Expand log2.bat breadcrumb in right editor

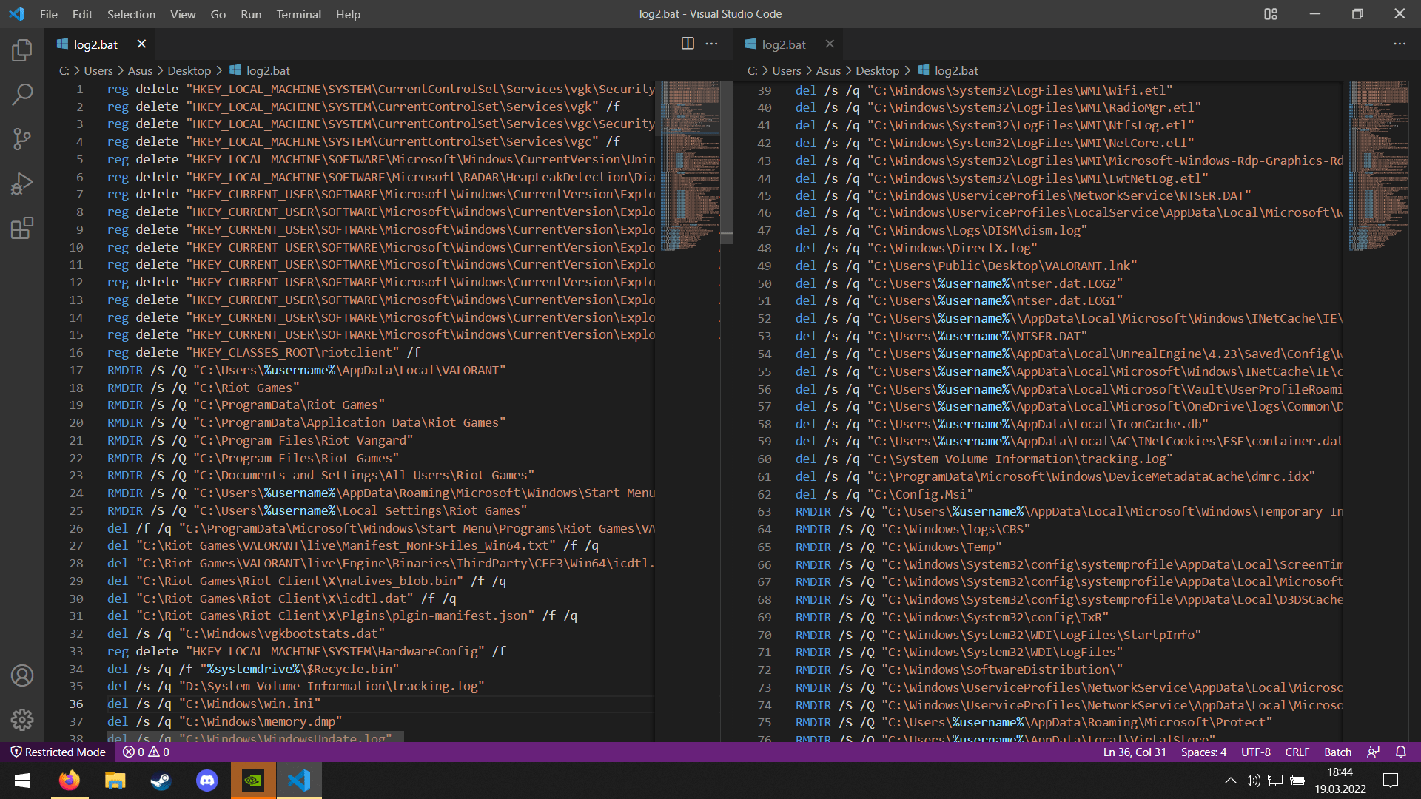[x=948, y=70]
